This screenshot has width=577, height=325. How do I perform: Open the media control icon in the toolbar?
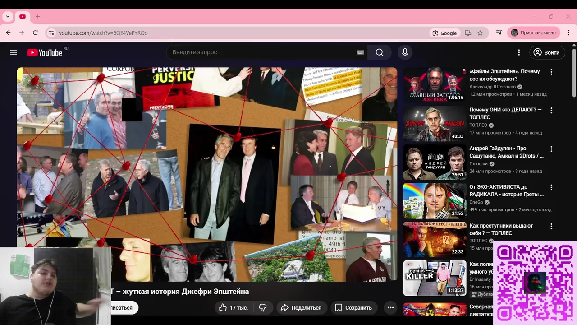(x=499, y=32)
